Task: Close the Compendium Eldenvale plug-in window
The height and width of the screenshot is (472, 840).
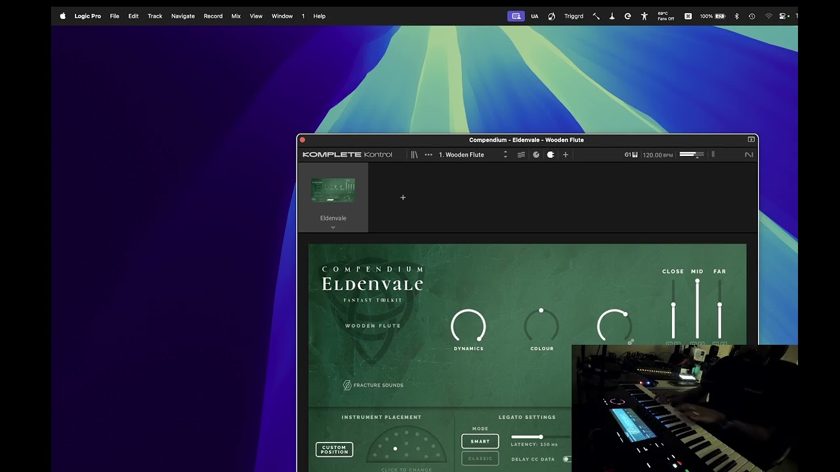Action: (x=303, y=140)
